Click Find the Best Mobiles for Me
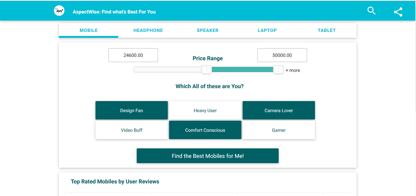 coord(208,156)
